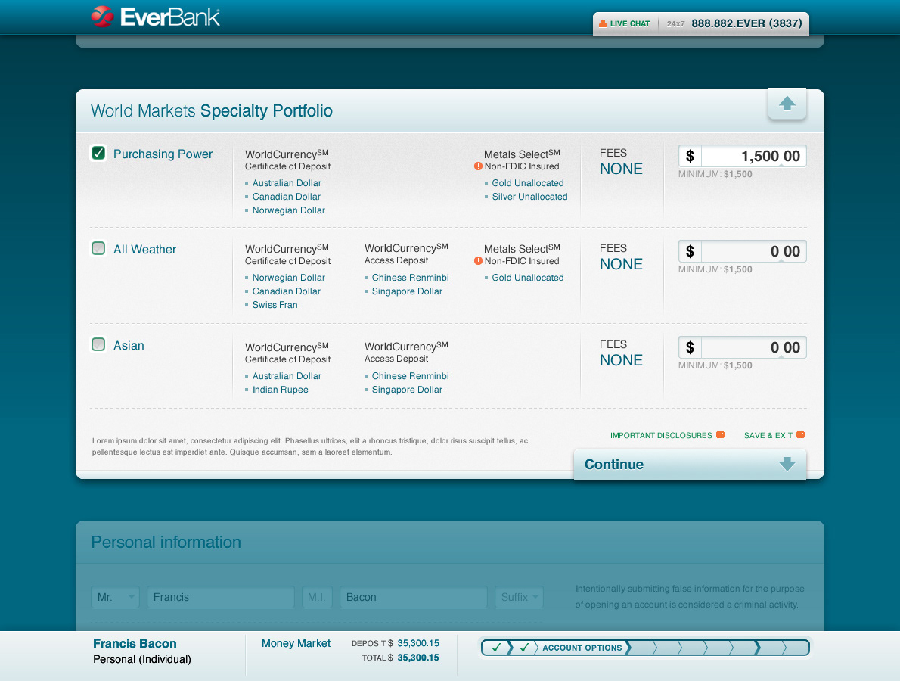This screenshot has width=900, height=681.
Task: Click the down arrow on Continue
Action: (x=787, y=464)
